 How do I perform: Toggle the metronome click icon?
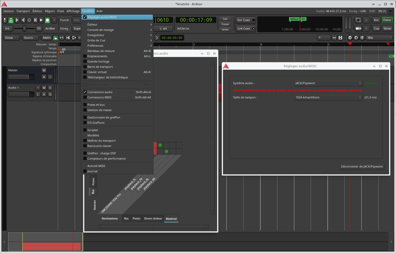coord(11,20)
